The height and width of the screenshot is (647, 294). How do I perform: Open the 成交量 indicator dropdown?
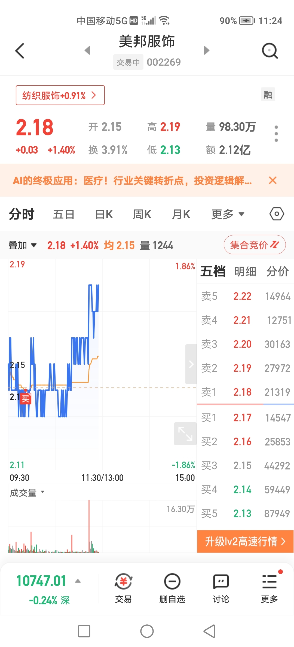point(27,493)
